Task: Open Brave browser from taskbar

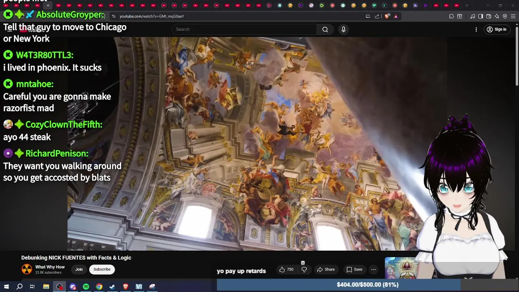Action: (x=125, y=287)
